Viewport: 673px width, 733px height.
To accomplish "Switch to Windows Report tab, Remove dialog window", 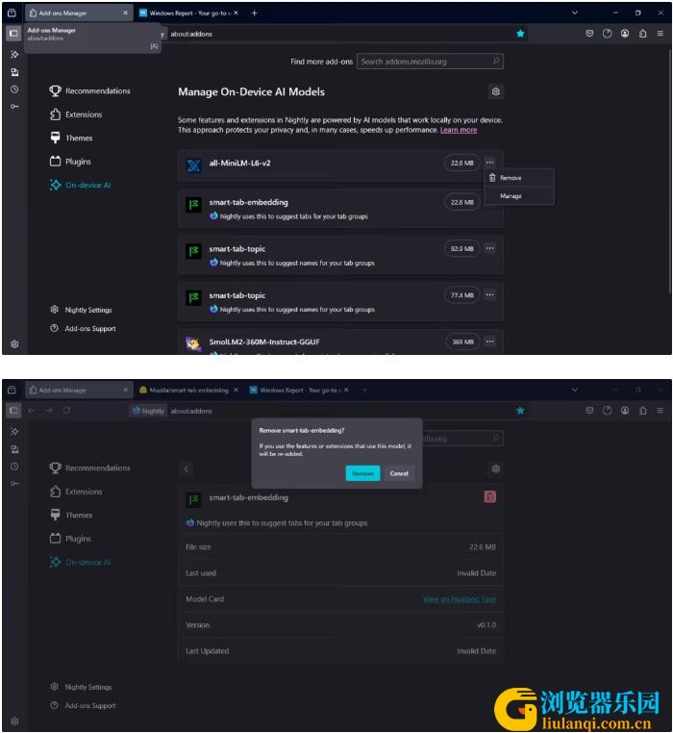I will 299,390.
